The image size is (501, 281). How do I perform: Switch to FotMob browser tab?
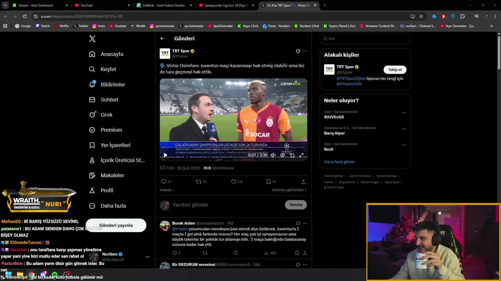(164, 5)
